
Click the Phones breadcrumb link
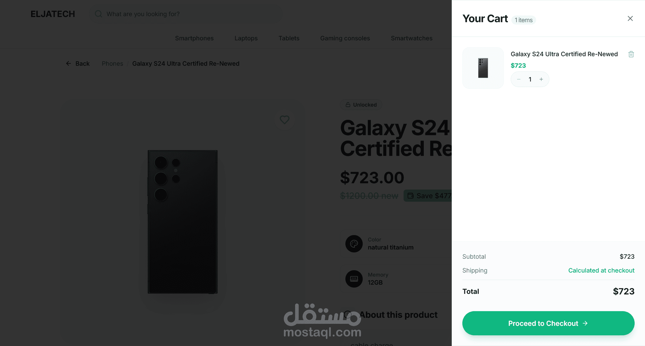[x=112, y=63]
